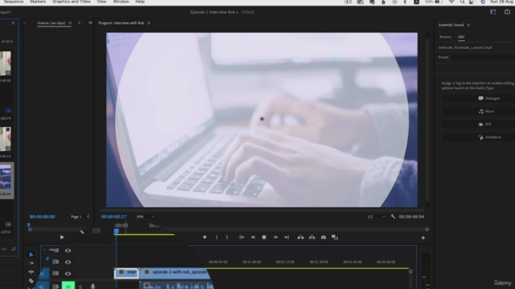Select the Track Select Forward tool

pos(31,263)
